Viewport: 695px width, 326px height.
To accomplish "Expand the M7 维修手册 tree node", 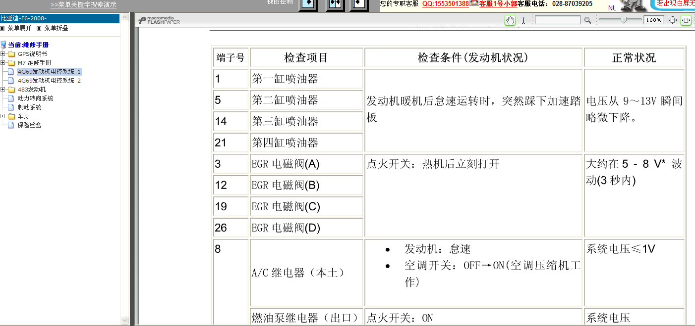I will coord(3,63).
